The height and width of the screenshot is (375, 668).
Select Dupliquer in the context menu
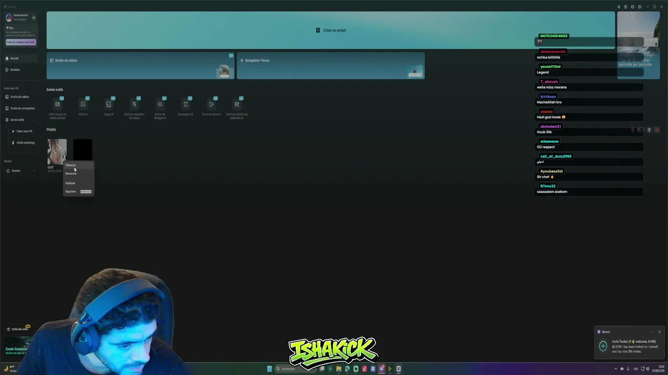coord(78,183)
